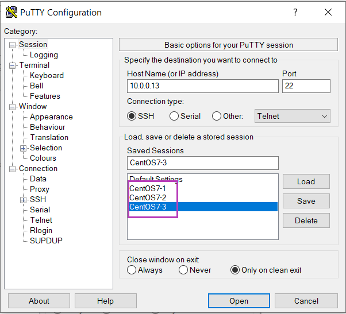Open the Keyboard settings category
Image resolution: width=346 pixels, height=314 pixels.
pyautogui.click(x=47, y=76)
